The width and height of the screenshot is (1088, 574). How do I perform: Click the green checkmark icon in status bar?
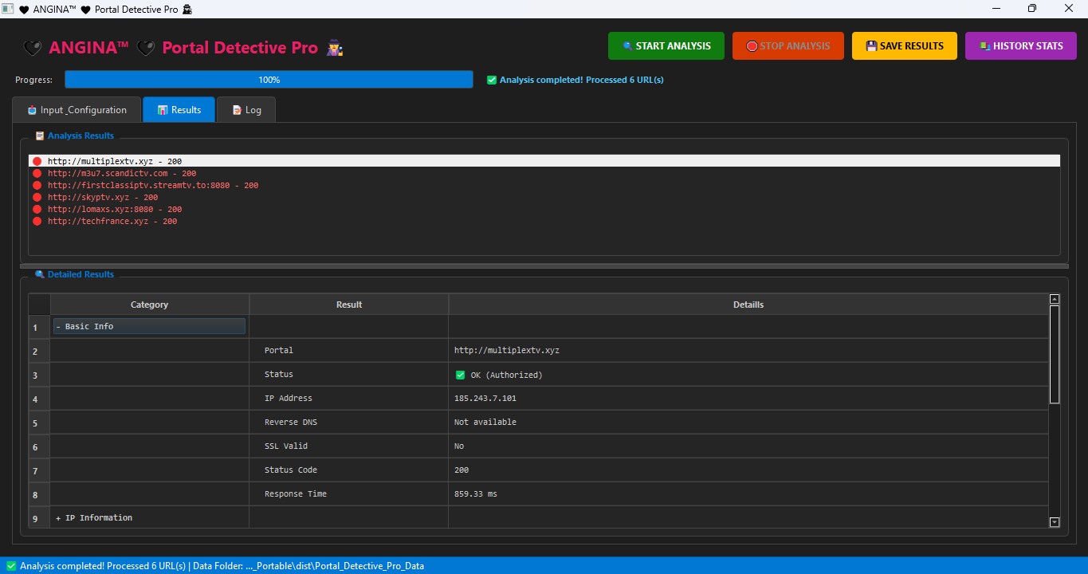[11, 566]
